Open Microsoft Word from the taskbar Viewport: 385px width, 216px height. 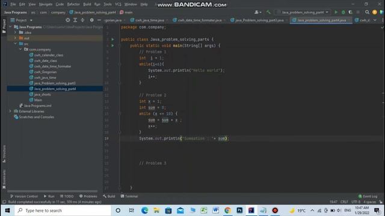(x=215, y=211)
